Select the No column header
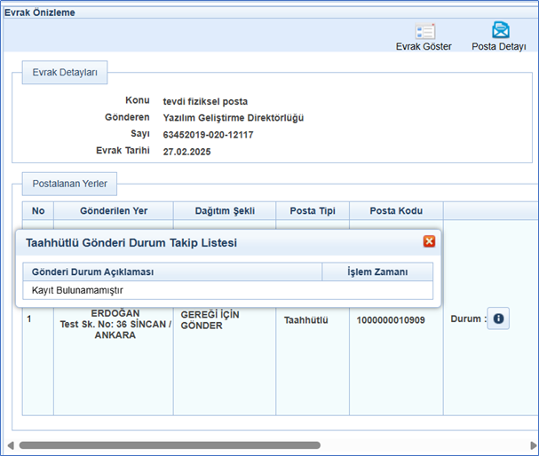The height and width of the screenshot is (456, 539). click(38, 210)
